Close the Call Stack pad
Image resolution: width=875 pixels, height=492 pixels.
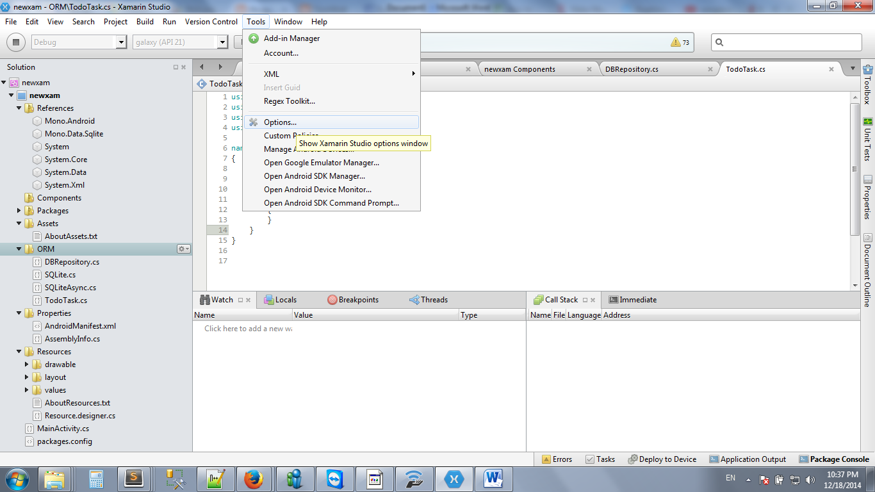tap(593, 300)
